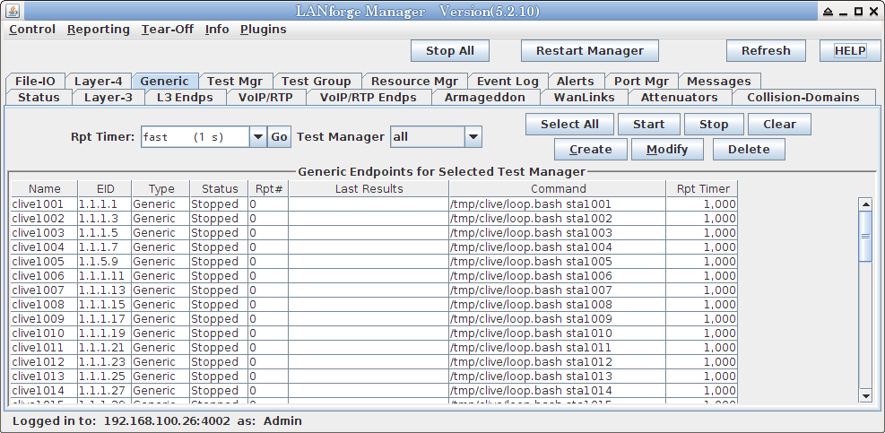Click the Stop All button
Image resolution: width=885 pixels, height=433 pixels.
pos(450,51)
